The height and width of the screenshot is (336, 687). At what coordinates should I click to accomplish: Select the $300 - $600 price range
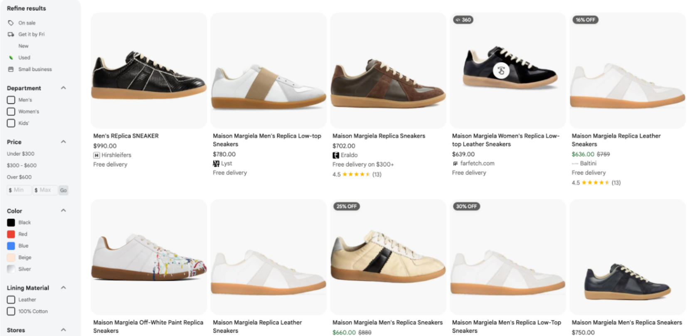(x=22, y=165)
